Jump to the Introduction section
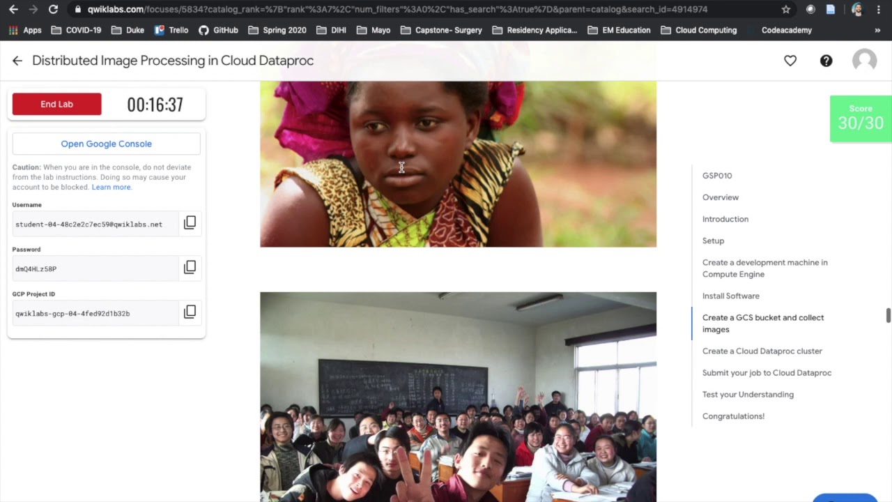 click(725, 219)
